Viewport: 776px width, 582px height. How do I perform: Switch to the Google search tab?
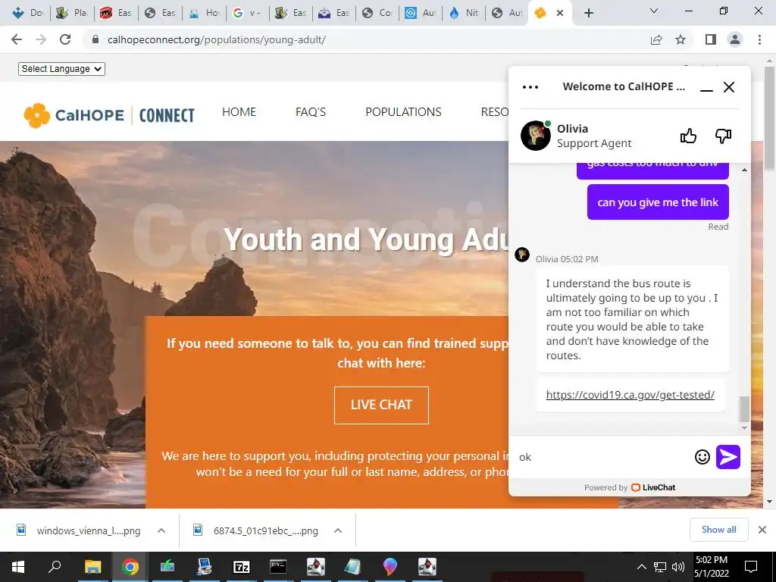tap(248, 13)
